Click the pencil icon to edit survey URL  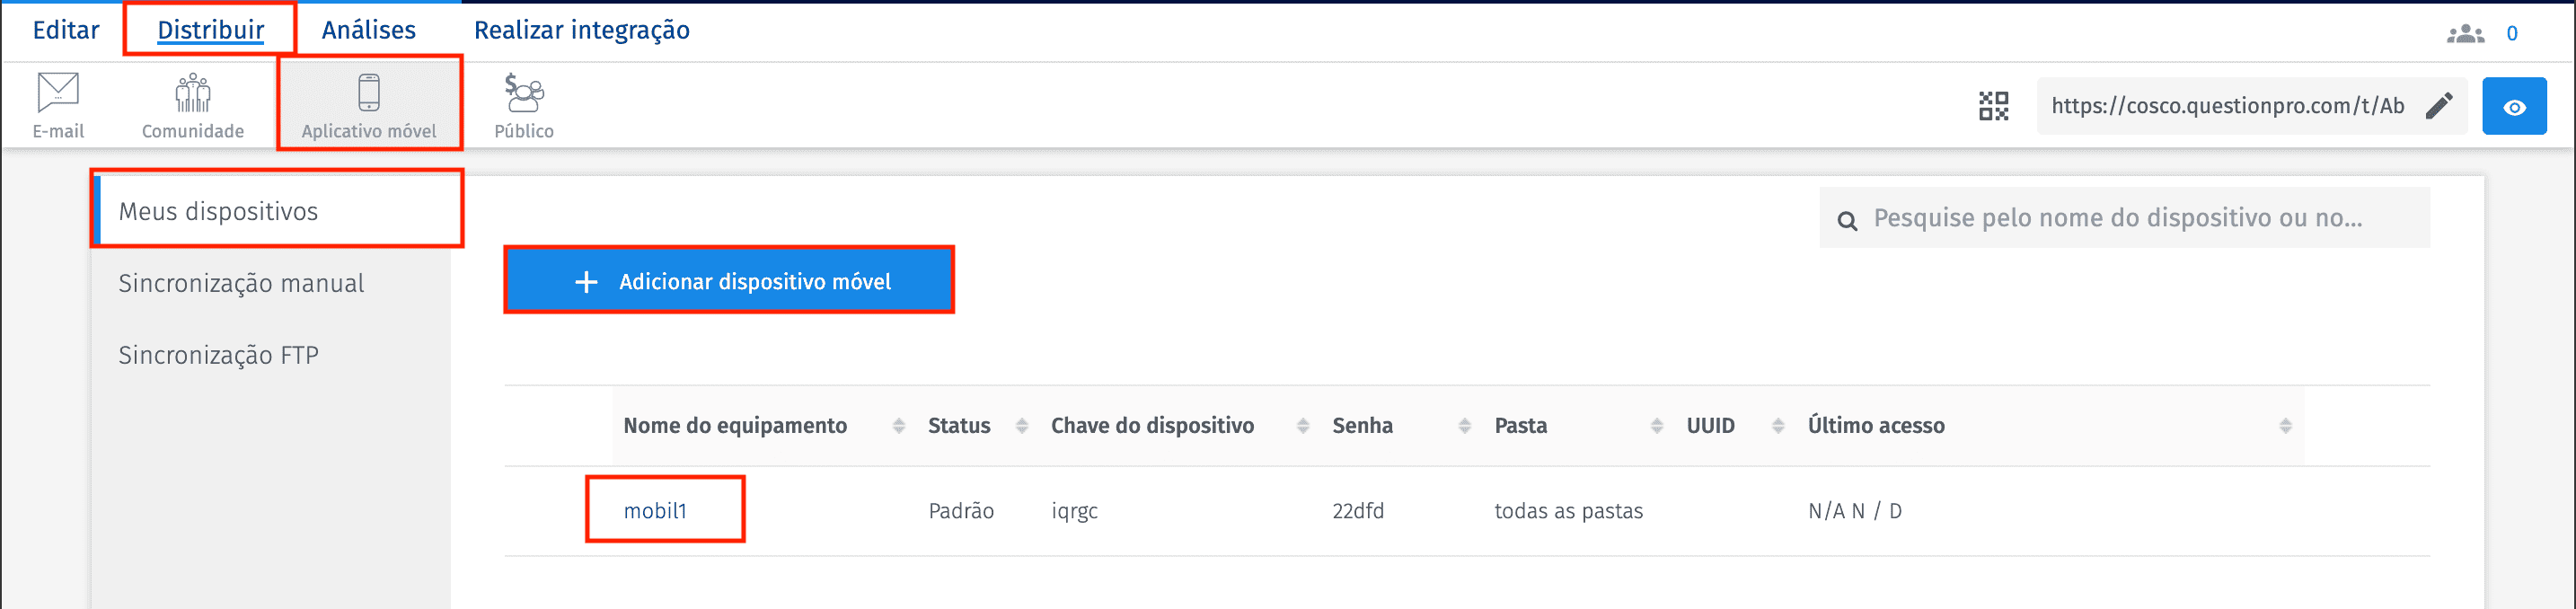(2440, 104)
